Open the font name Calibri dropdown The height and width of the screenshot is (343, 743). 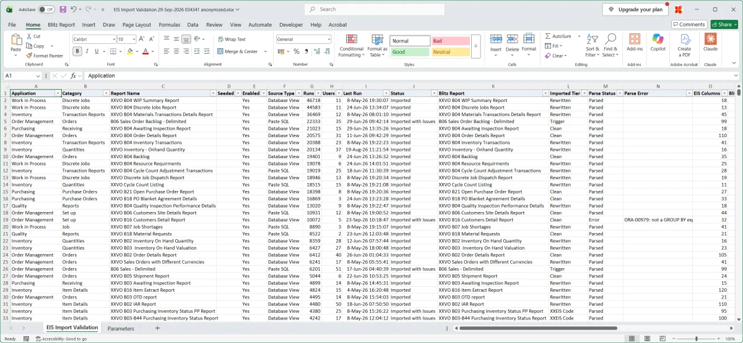113,39
